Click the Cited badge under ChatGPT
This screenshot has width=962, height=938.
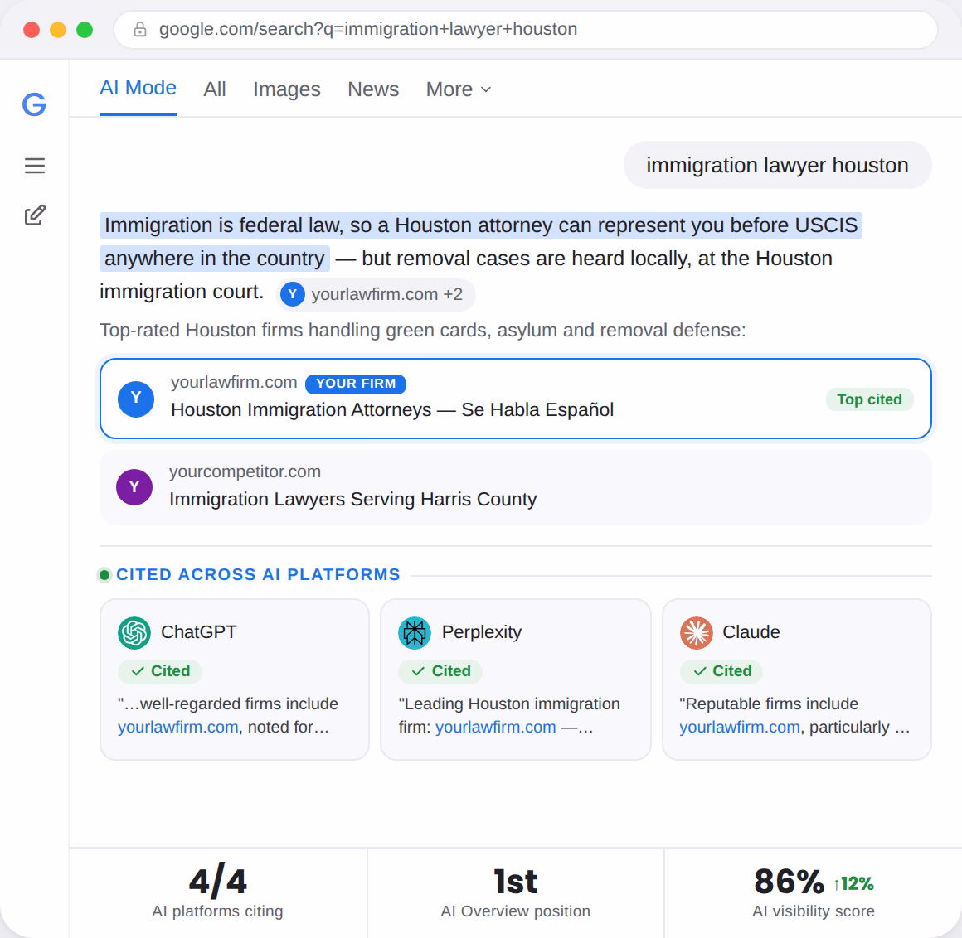[x=160, y=671]
